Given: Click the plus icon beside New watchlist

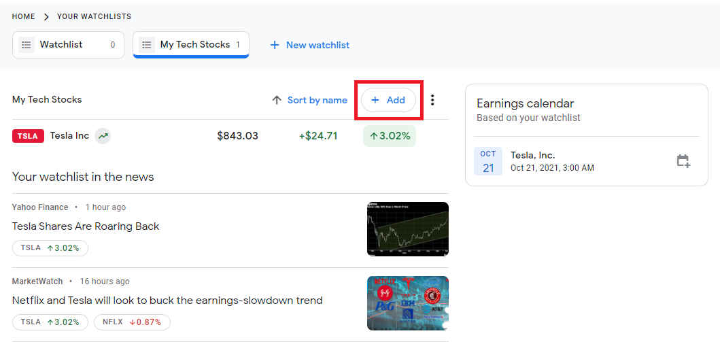Looking at the screenshot, I should [x=275, y=45].
